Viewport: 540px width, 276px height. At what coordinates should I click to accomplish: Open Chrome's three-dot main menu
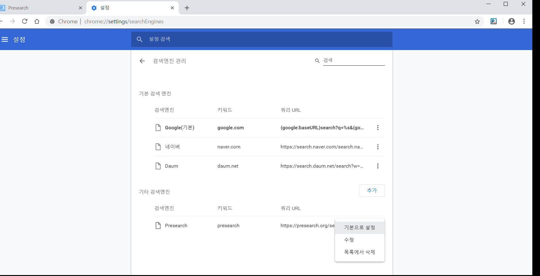point(524,21)
